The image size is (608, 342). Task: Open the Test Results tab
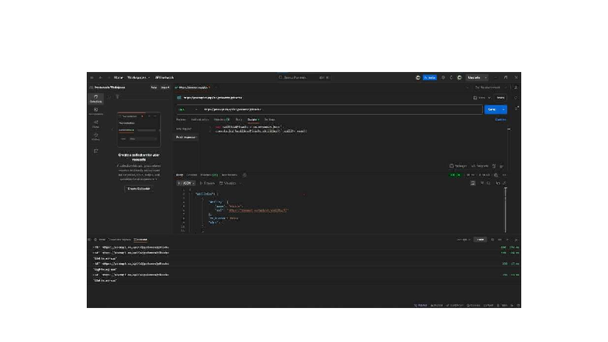click(230, 175)
